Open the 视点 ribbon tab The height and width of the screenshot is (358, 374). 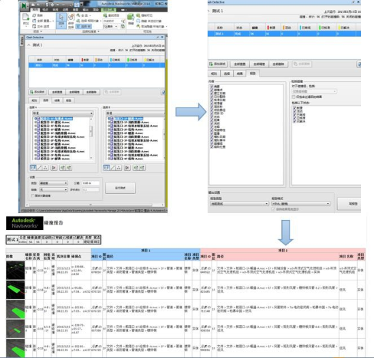(x=46, y=10)
